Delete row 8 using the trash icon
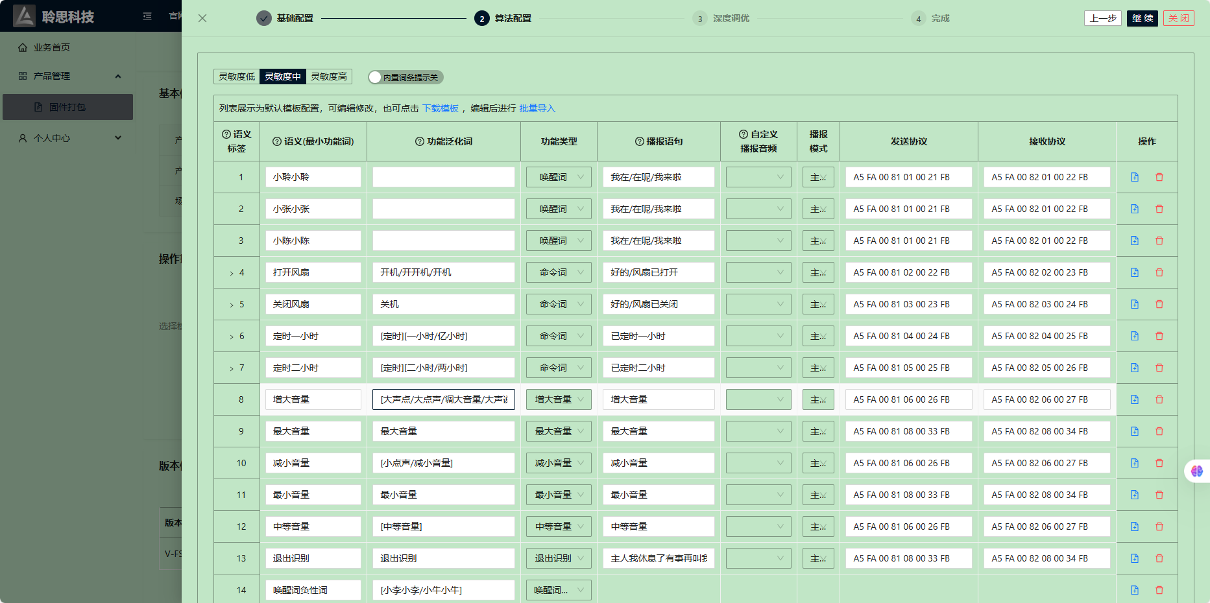The width and height of the screenshot is (1210, 603). (1159, 399)
